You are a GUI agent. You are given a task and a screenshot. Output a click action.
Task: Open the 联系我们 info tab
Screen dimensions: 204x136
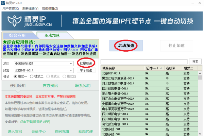click(83, 86)
